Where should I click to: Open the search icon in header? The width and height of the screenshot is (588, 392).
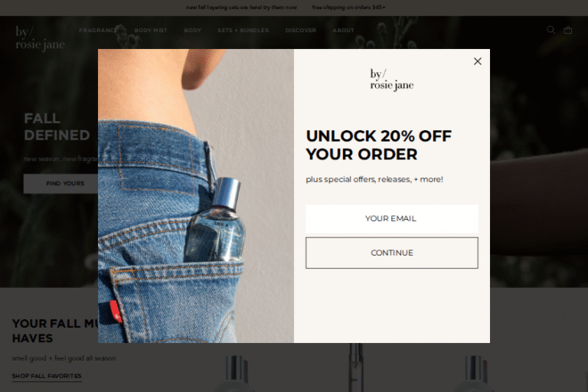pyautogui.click(x=550, y=30)
